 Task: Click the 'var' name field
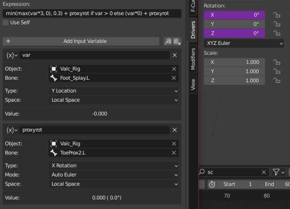click(x=95, y=55)
